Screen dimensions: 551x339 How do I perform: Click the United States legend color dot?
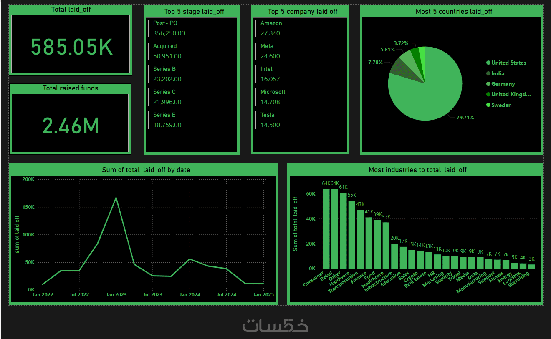488,63
